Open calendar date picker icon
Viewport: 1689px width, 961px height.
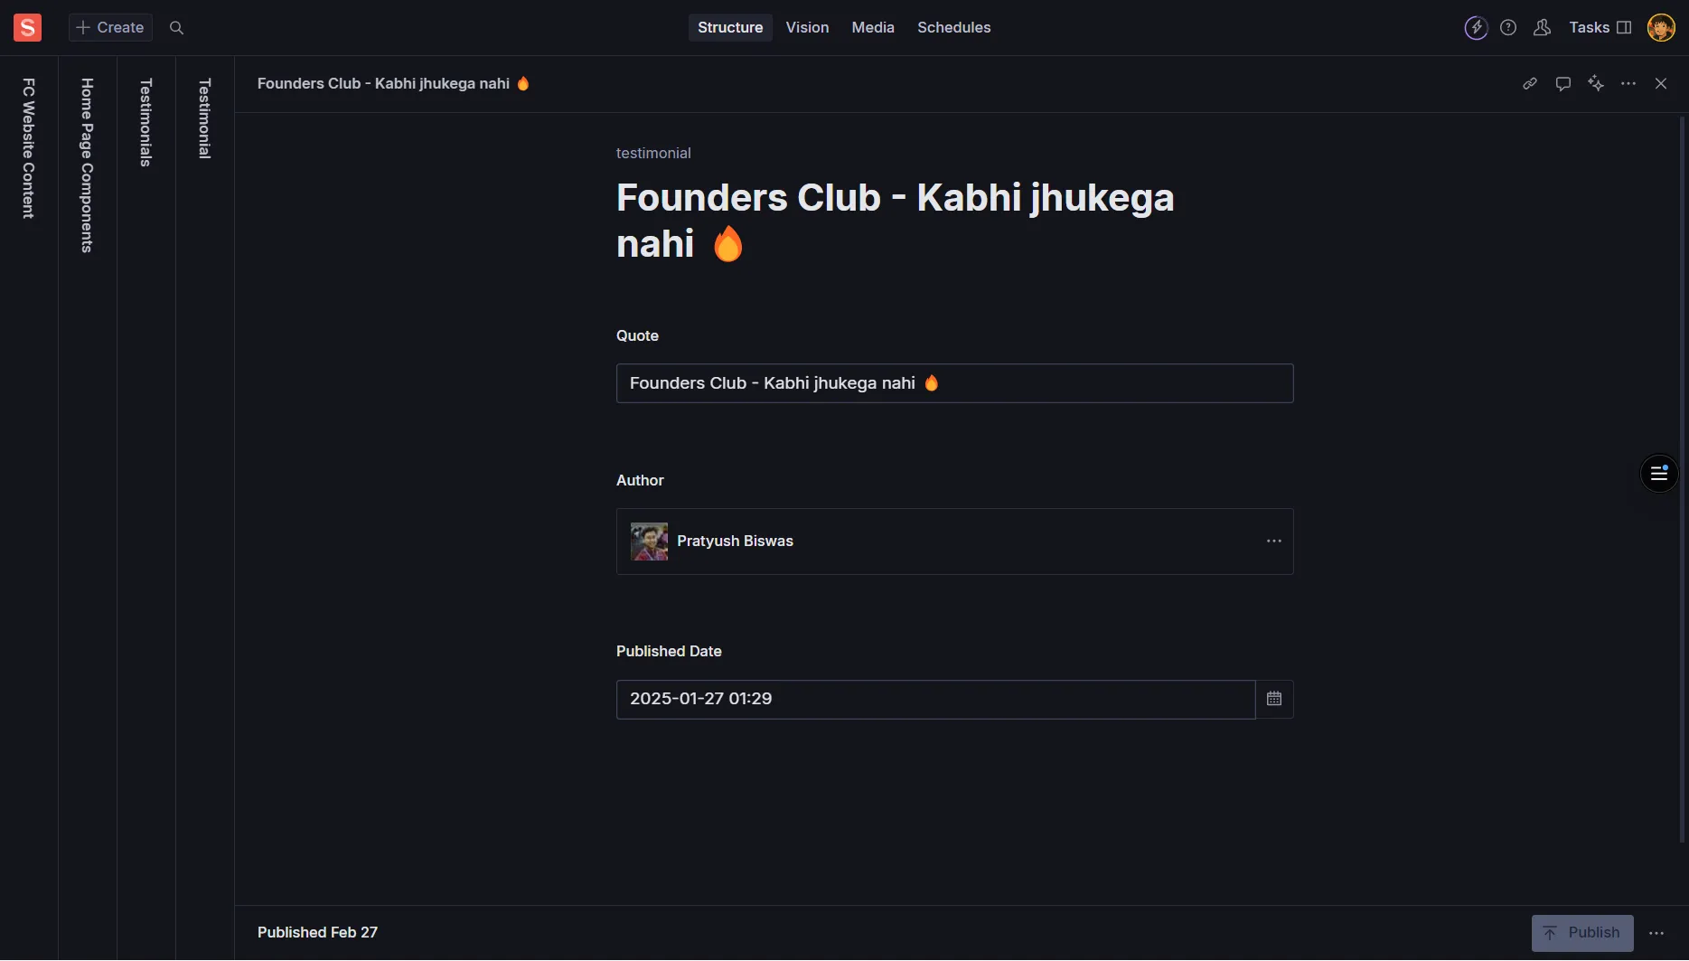1274,699
